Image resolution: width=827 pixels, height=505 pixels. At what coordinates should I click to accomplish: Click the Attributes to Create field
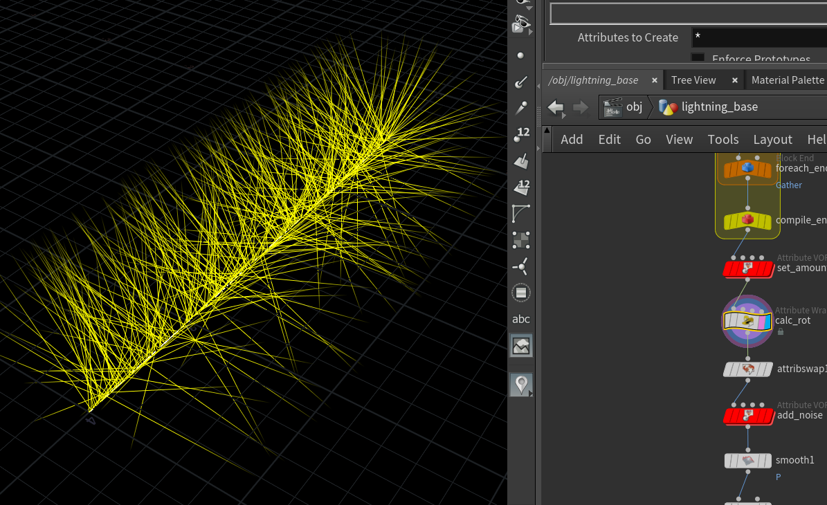tap(759, 37)
